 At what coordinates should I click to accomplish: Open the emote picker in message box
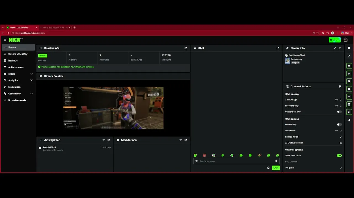click(276, 161)
